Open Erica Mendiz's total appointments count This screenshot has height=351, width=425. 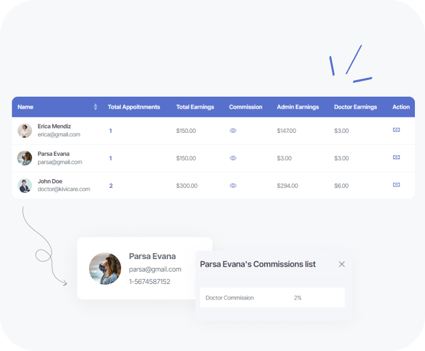(110, 130)
